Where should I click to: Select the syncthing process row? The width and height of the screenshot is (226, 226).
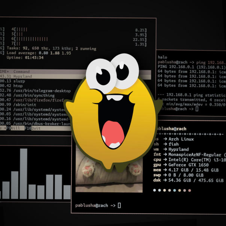tap(36, 95)
